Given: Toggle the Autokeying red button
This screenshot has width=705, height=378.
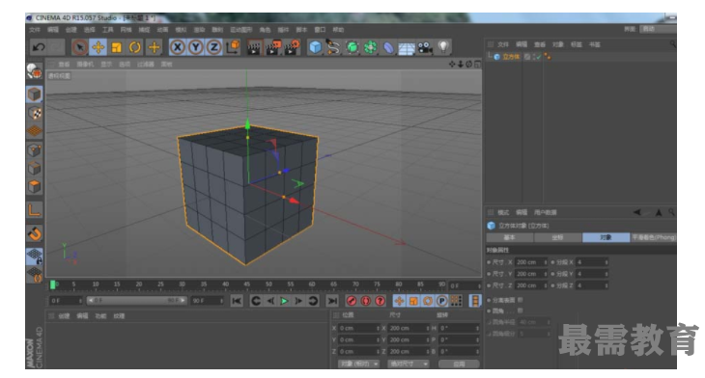Looking at the screenshot, I should point(366,301).
